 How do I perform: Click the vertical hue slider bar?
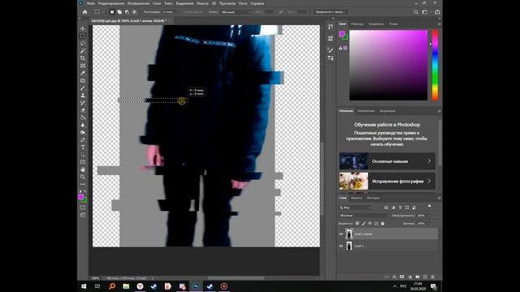[x=435, y=65]
